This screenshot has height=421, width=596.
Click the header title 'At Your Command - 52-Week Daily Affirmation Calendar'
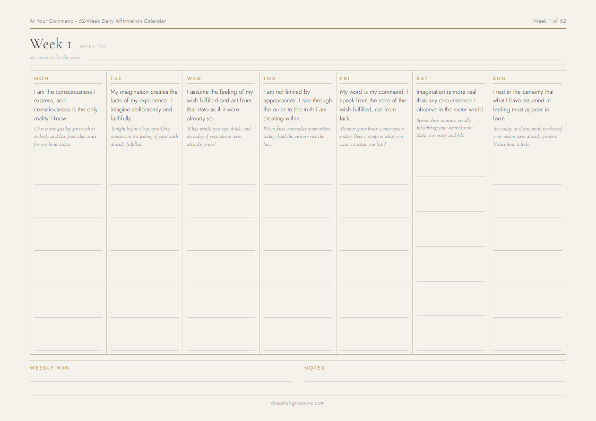tap(98, 21)
